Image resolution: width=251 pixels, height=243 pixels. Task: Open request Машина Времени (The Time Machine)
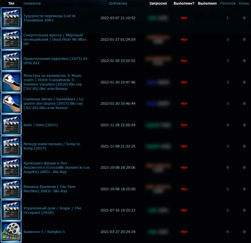point(50,189)
